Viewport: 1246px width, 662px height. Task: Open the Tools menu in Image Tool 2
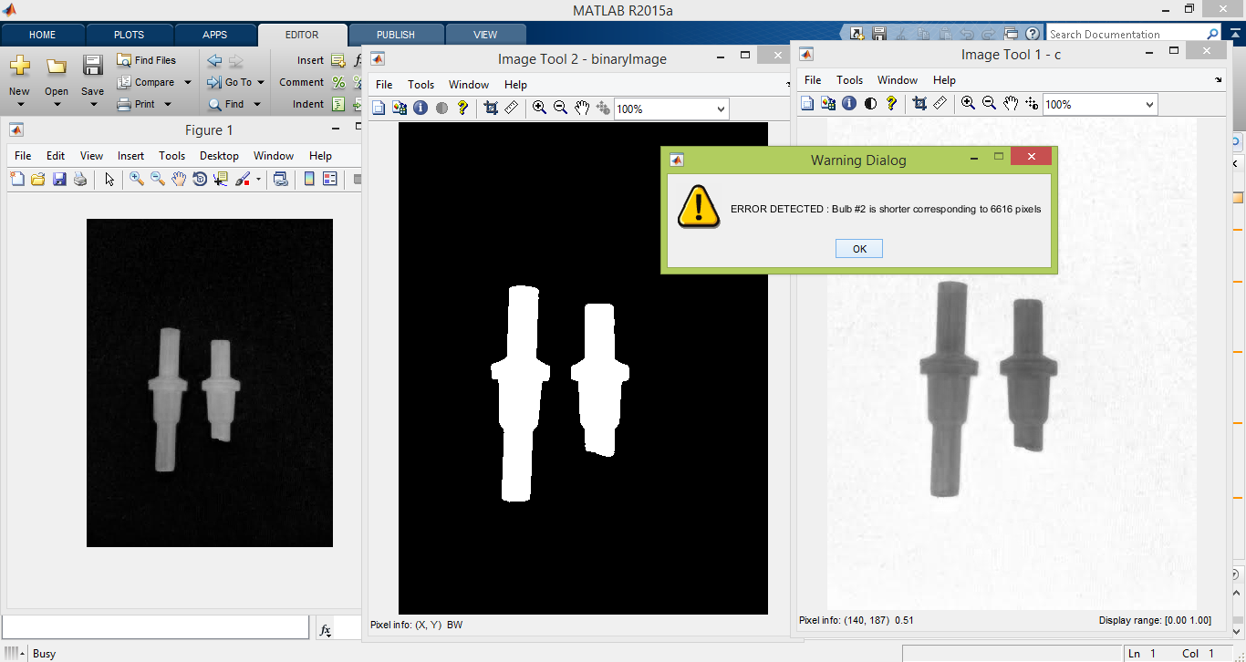click(421, 85)
